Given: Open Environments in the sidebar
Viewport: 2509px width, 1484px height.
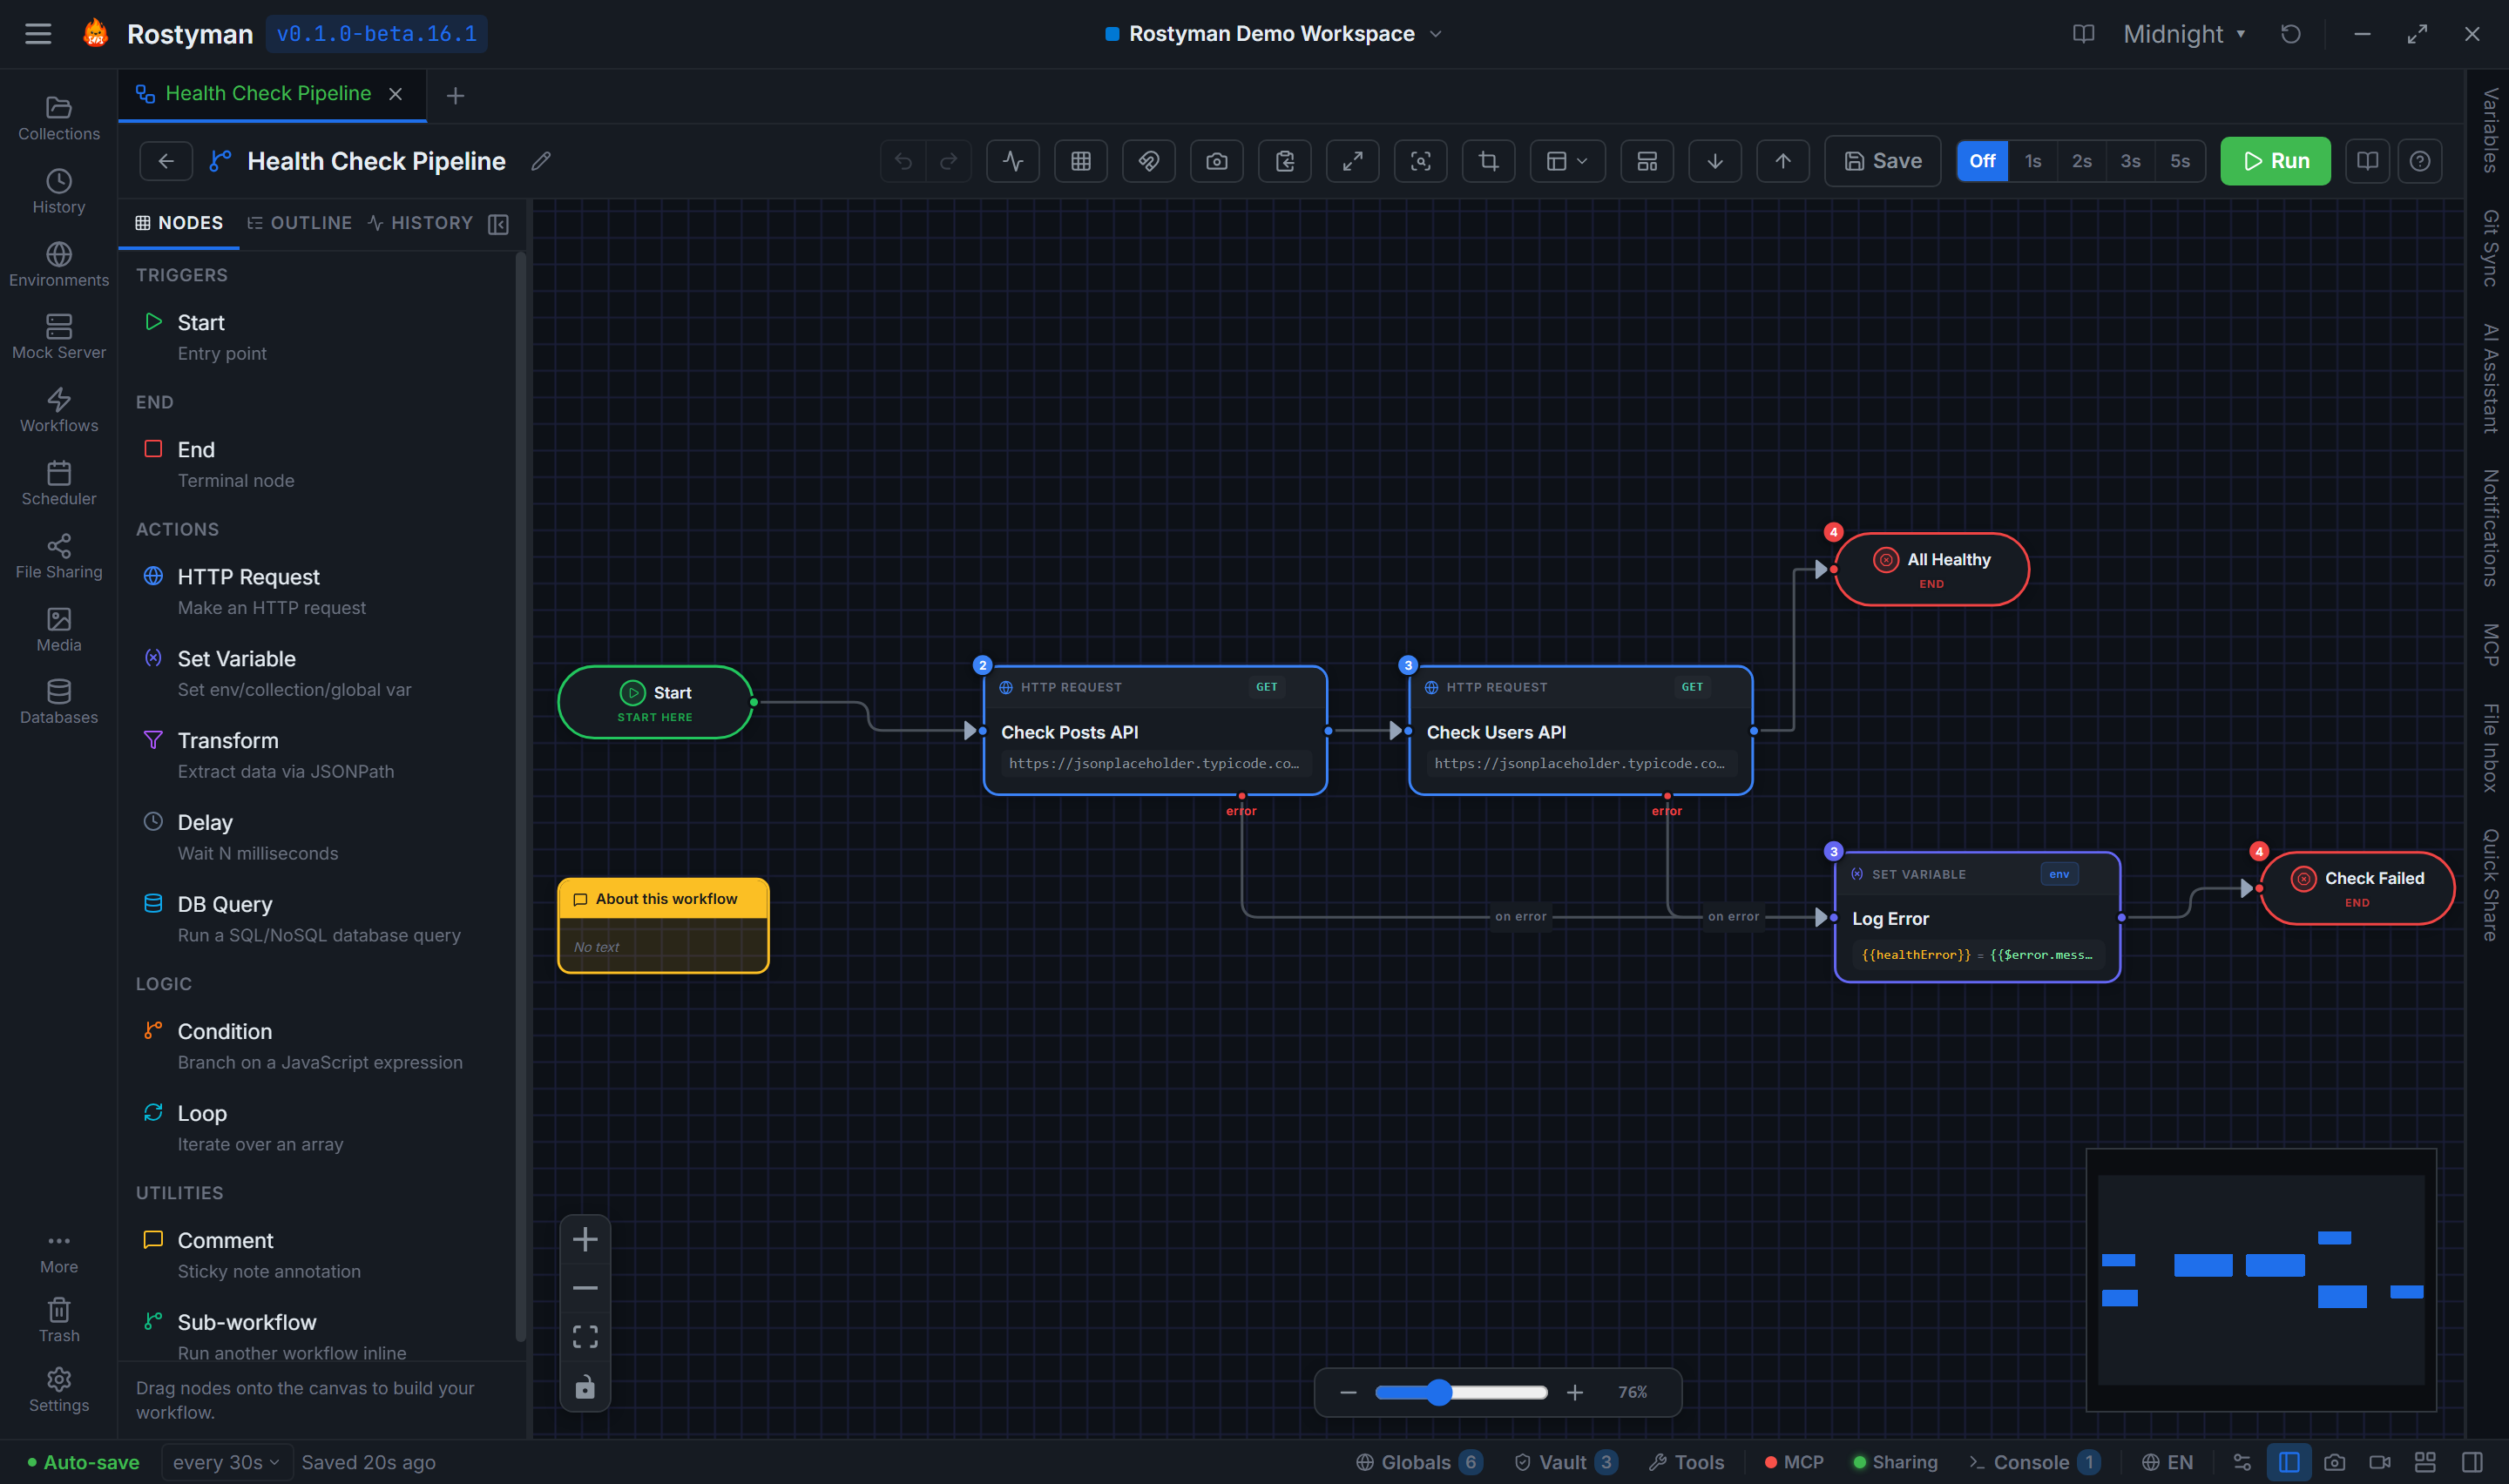Looking at the screenshot, I should [x=59, y=265].
